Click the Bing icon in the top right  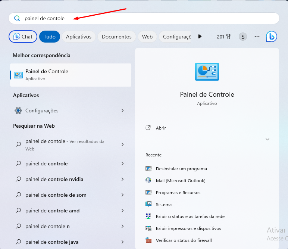click(271, 37)
